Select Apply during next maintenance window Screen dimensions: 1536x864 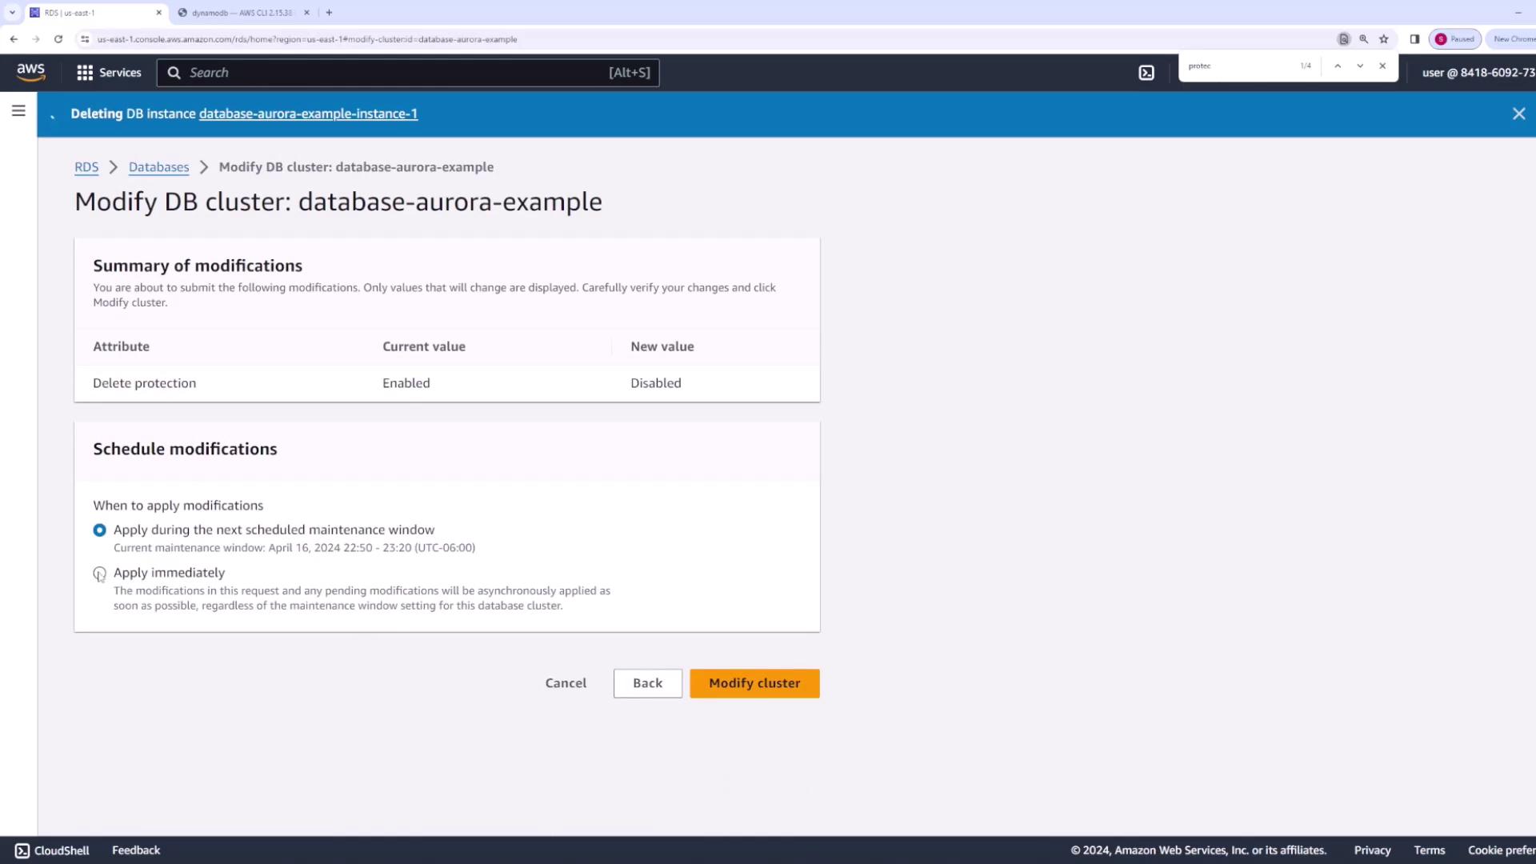point(99,530)
